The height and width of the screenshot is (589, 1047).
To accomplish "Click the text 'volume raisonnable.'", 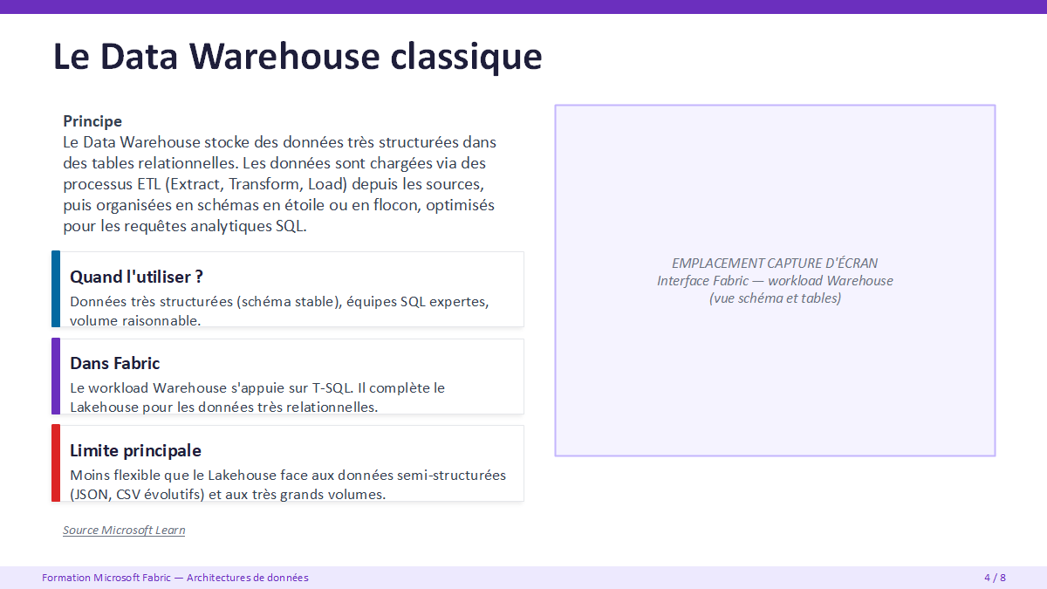I will (x=135, y=320).
